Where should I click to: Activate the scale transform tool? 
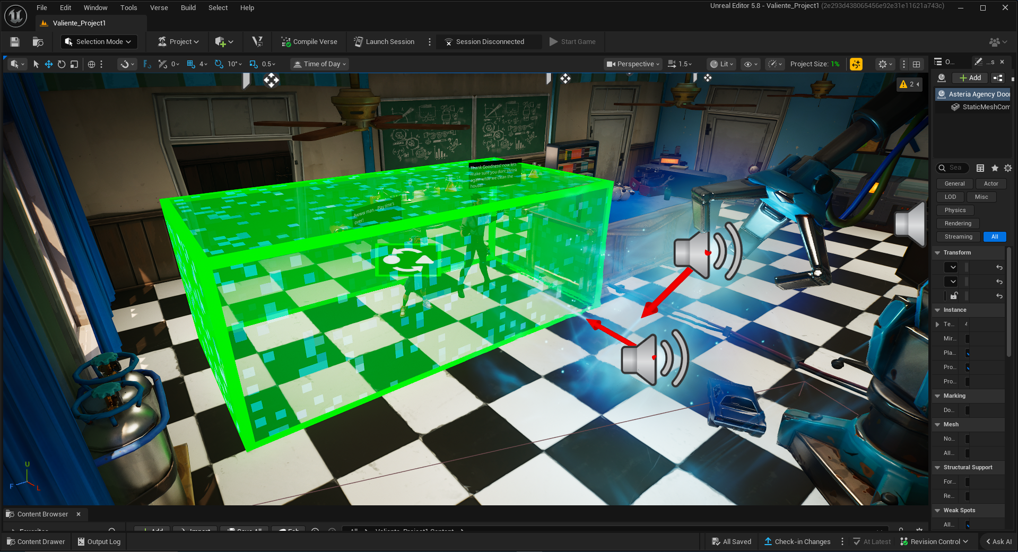pyautogui.click(x=74, y=64)
